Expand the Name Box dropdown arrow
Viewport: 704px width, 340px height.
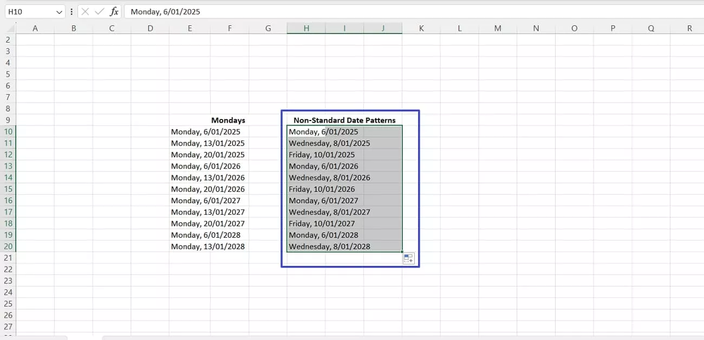(x=59, y=11)
